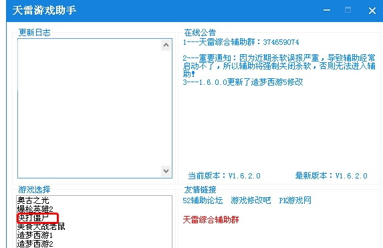Screen dimensions: 383x248
Task: Click the 当前版本 V1.6.2.0 label
Action: coord(224,176)
